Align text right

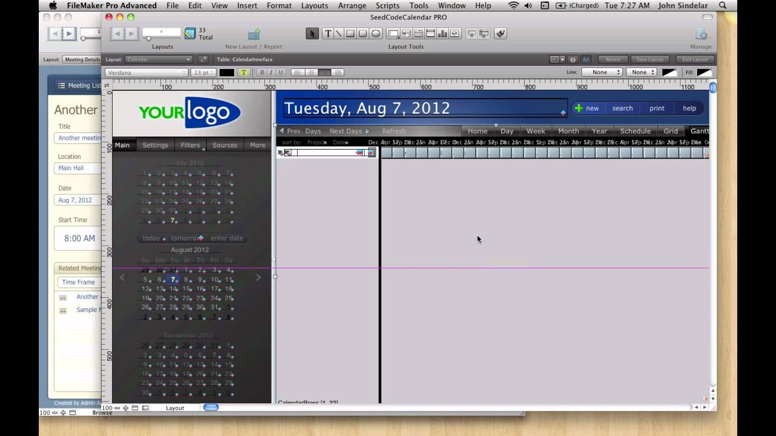click(324, 73)
